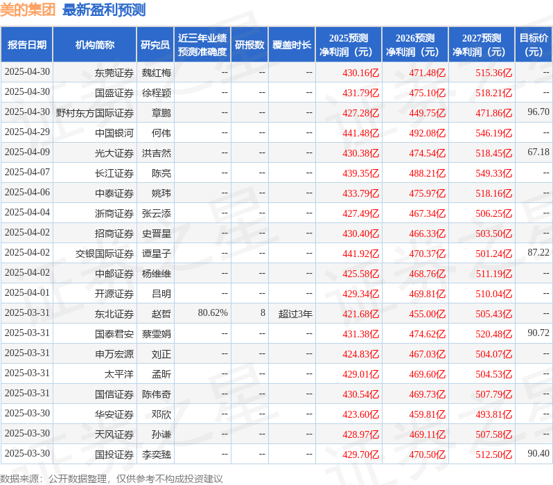
Task: Click the 美的集团 title text
Action: 28,10
